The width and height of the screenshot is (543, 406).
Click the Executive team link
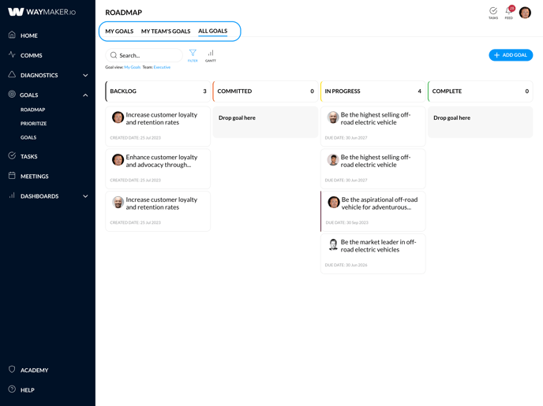click(x=162, y=67)
